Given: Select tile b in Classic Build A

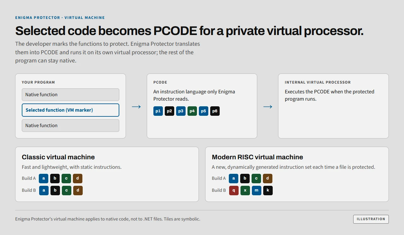Looking at the screenshot, I should (55, 179).
